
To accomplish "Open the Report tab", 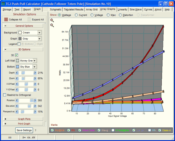I will pyautogui.click(x=27, y=10).
